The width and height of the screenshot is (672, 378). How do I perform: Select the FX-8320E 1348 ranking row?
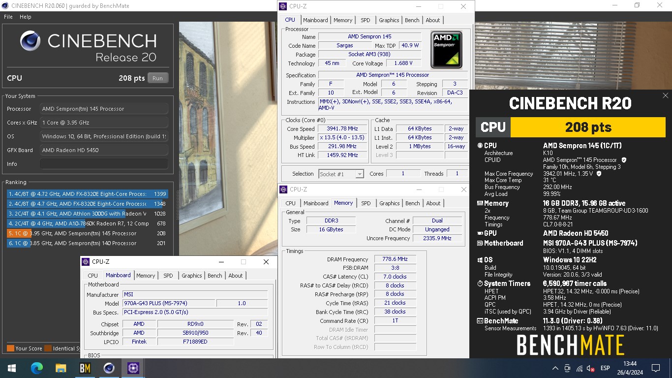click(x=87, y=204)
